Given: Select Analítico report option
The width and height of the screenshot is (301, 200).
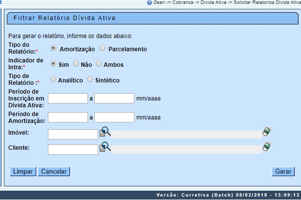Looking at the screenshot, I should point(53,79).
